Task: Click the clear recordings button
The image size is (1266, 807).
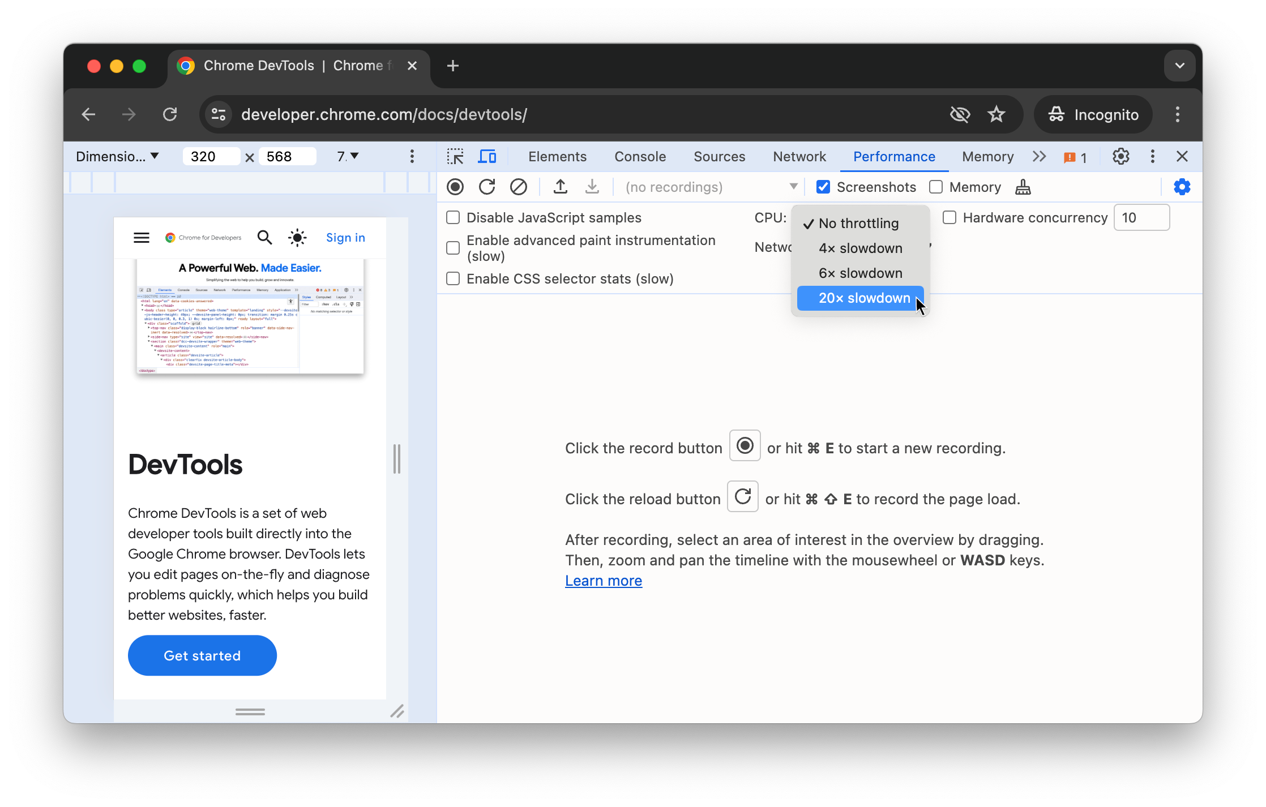Action: (519, 187)
